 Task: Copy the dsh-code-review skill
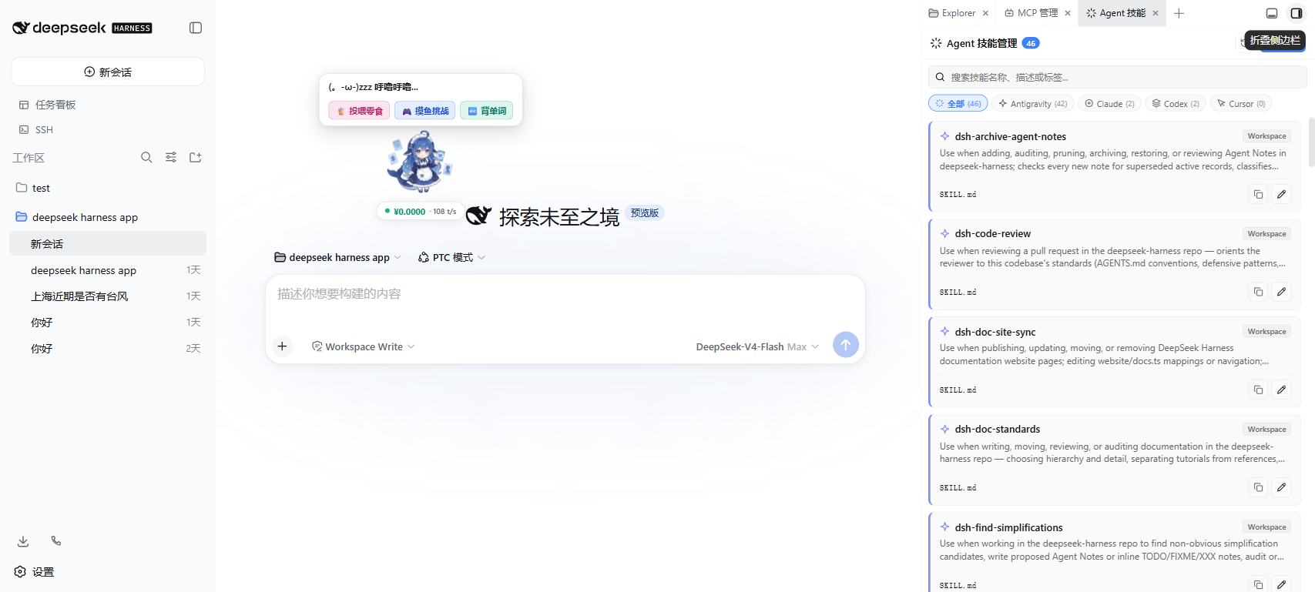pyautogui.click(x=1258, y=292)
